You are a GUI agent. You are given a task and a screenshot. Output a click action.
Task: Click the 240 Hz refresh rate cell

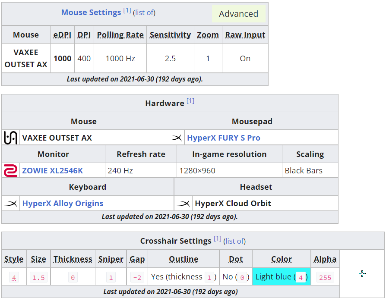(x=141, y=171)
